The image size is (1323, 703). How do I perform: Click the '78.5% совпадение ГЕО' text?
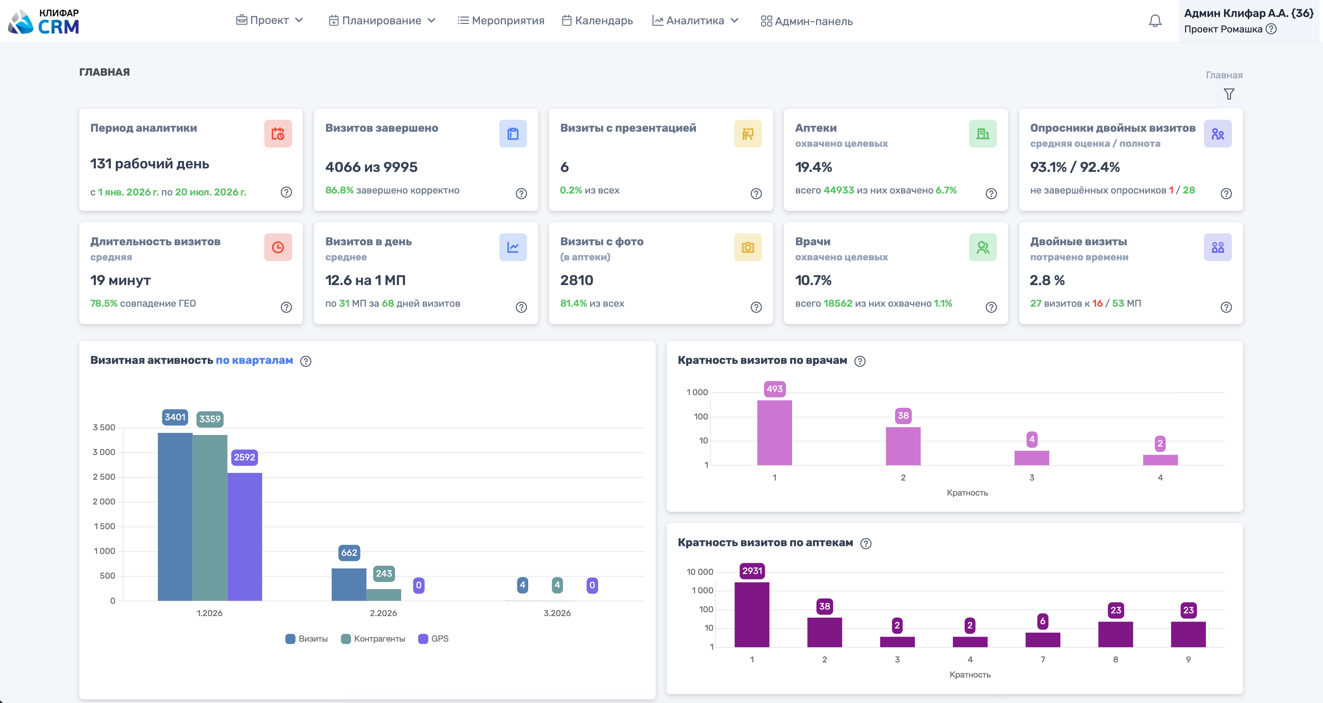143,304
